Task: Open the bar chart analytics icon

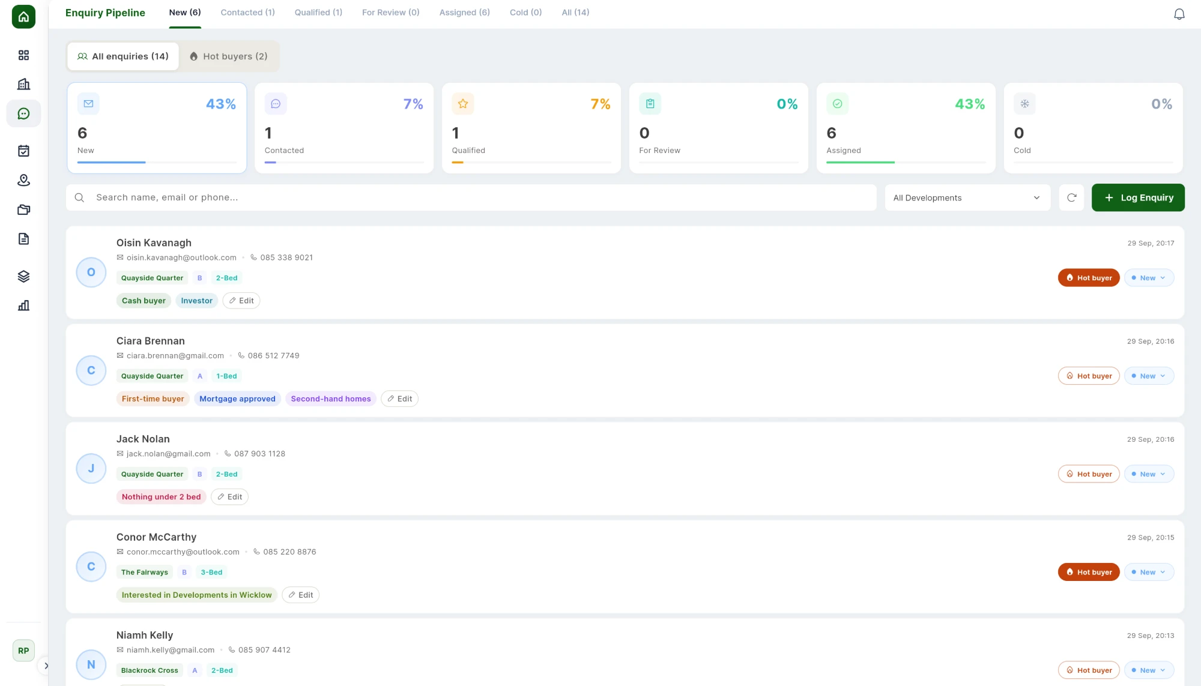Action: (23, 305)
